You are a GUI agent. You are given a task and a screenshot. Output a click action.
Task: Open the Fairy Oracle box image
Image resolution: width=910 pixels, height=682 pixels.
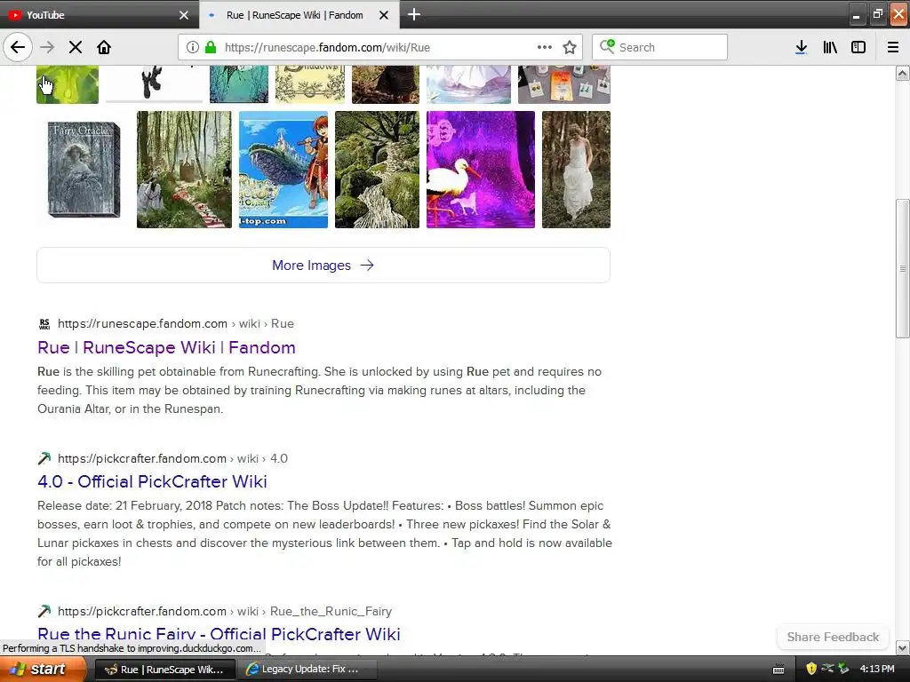(84, 170)
